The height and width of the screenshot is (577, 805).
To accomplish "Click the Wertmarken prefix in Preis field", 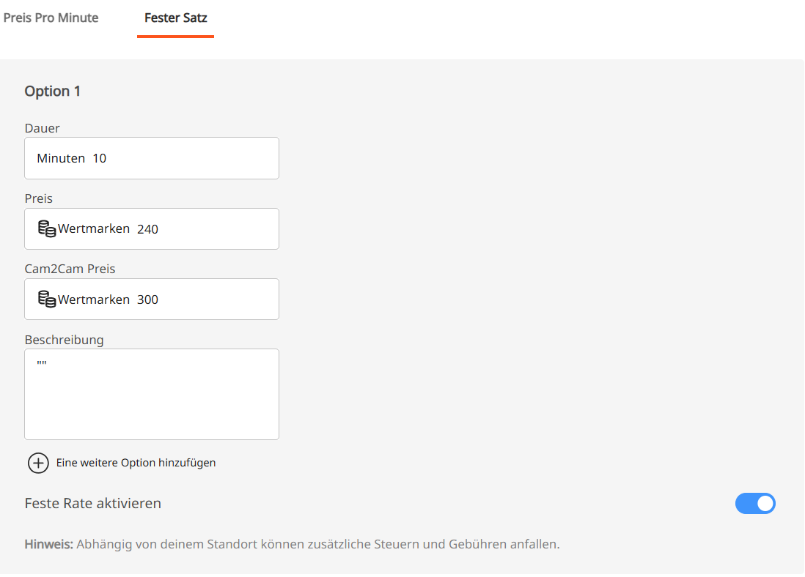I will [x=94, y=229].
